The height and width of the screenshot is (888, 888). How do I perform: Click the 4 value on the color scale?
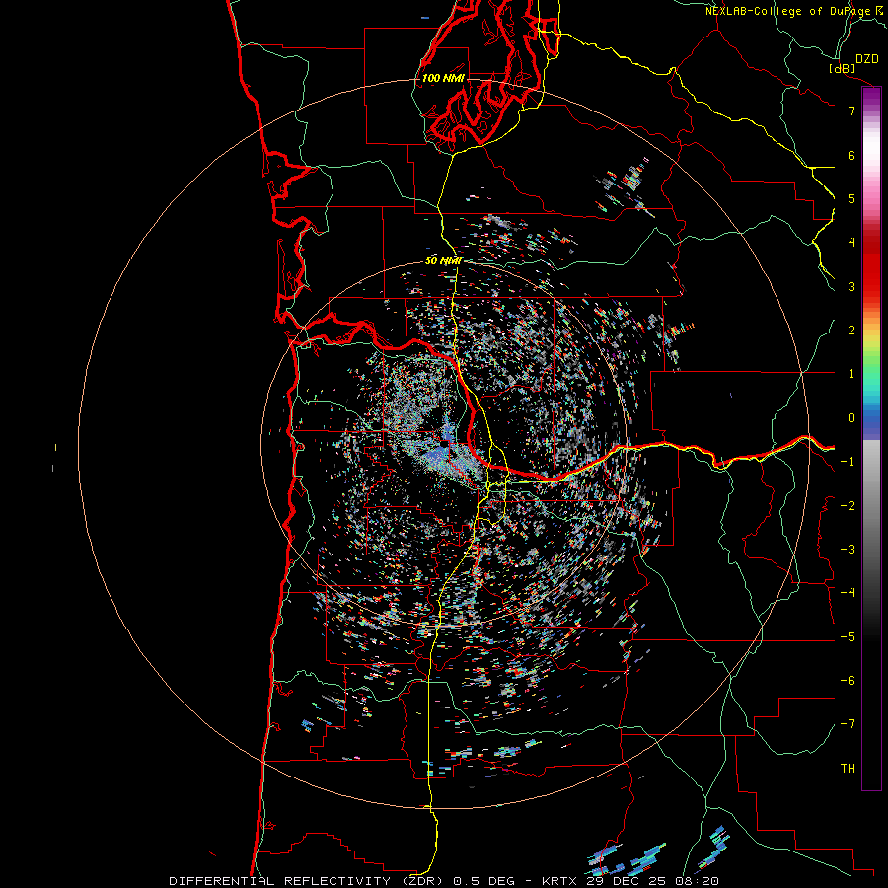[x=851, y=243]
